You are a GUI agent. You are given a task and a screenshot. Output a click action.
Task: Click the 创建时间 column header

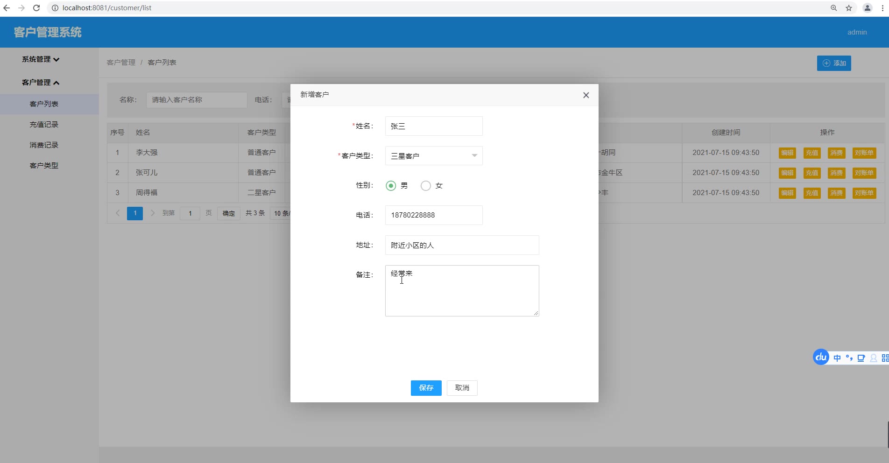726,133
